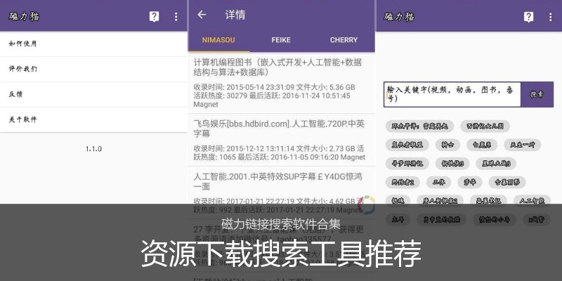
Task: Switch to the FEIKE tab
Action: [281, 40]
